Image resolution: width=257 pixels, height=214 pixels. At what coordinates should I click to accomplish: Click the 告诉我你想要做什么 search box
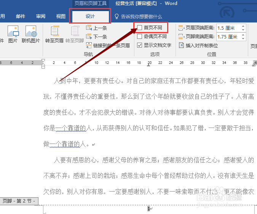142,16
